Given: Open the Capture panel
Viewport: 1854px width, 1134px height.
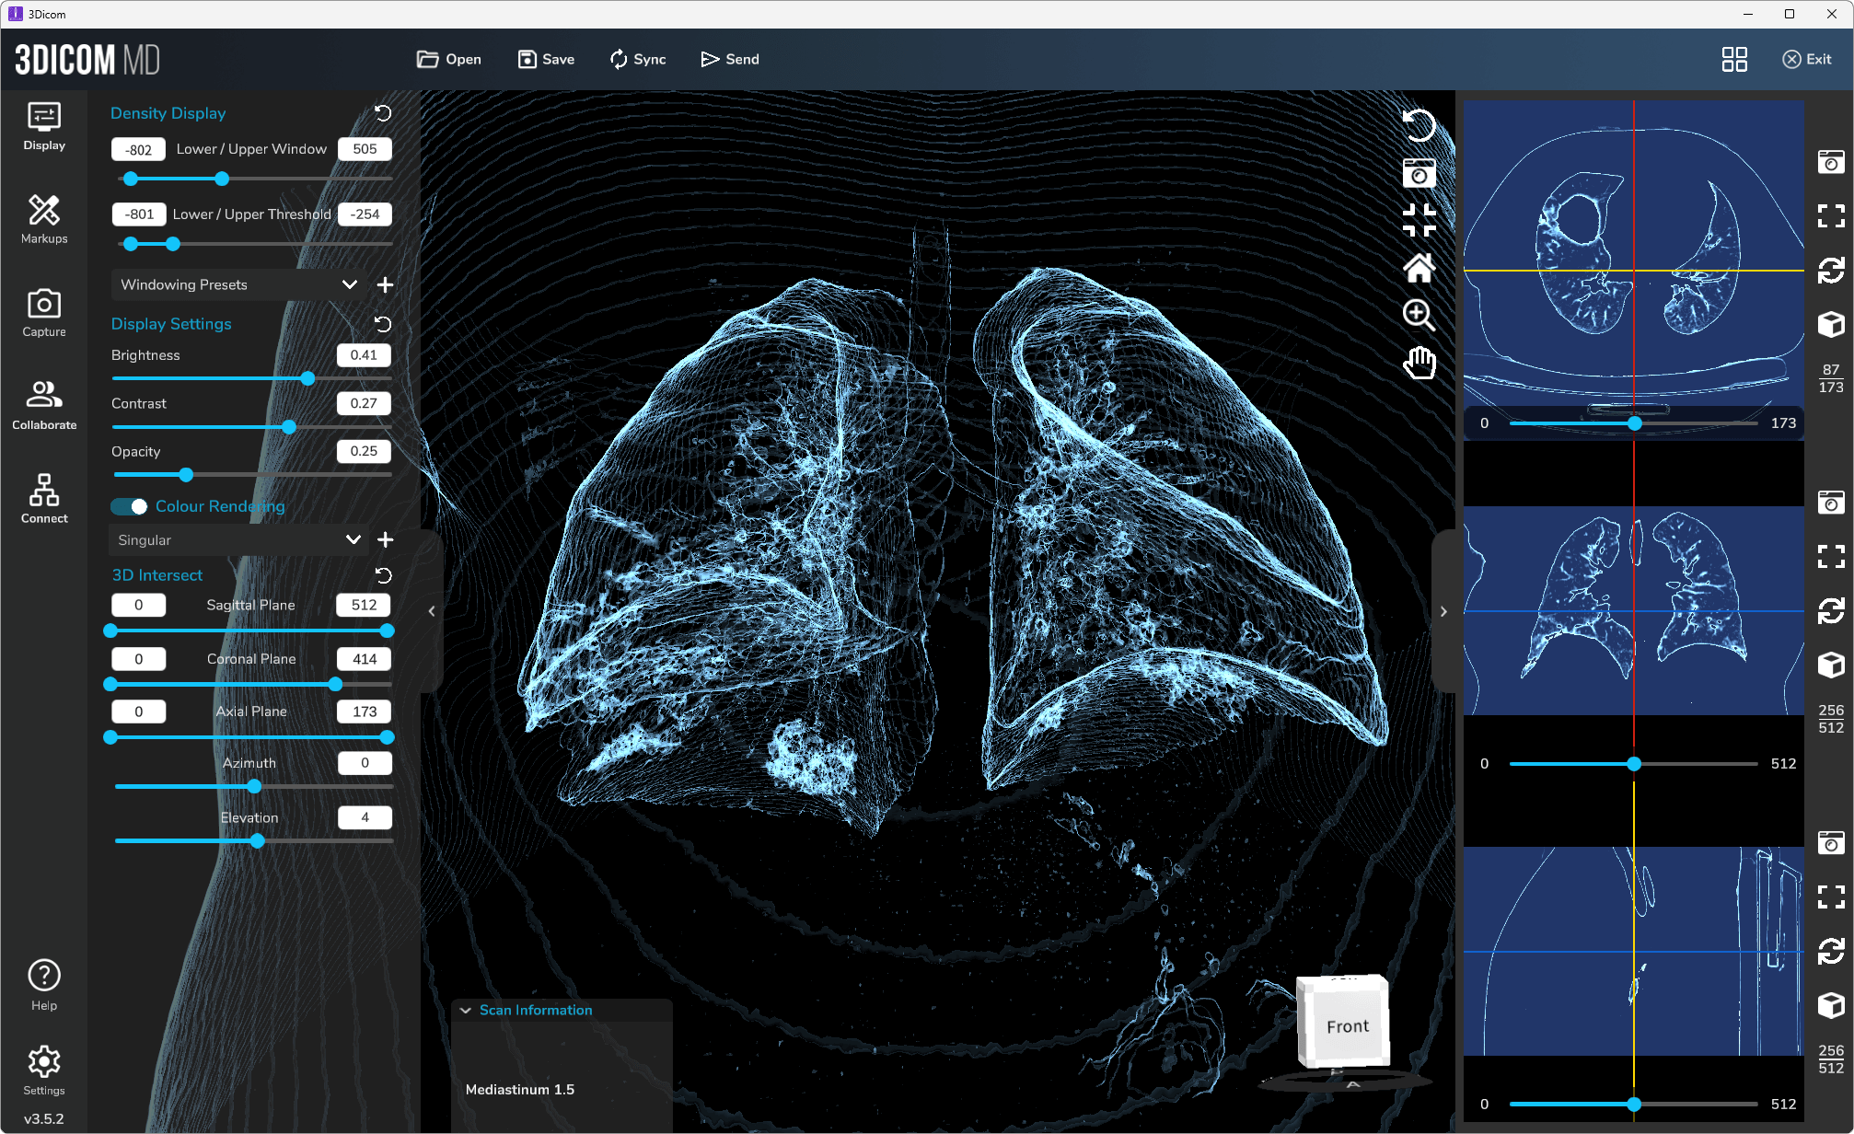Looking at the screenshot, I should pos(44,313).
